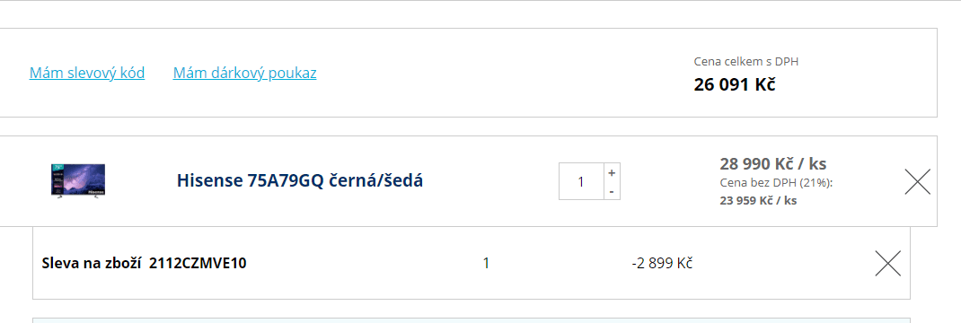Open the Hisense 75A79GQ černá/šedá product title
961x323 pixels.
click(300, 181)
